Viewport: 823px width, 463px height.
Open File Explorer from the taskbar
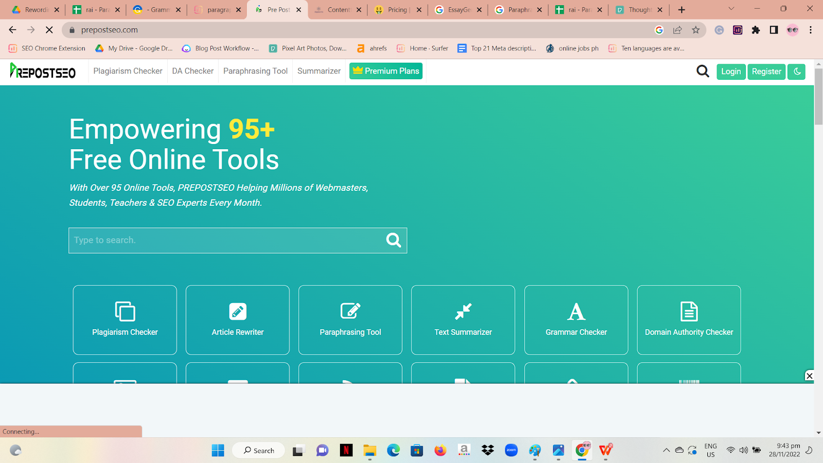pyautogui.click(x=370, y=451)
